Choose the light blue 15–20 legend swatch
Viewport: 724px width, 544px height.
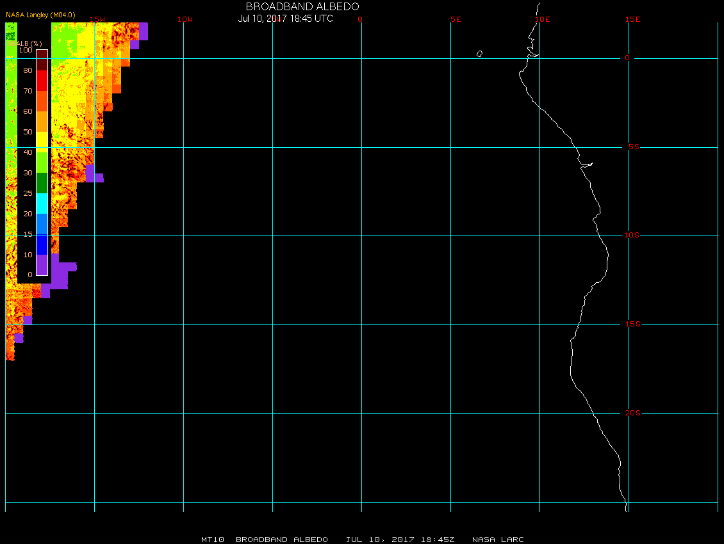[x=42, y=224]
